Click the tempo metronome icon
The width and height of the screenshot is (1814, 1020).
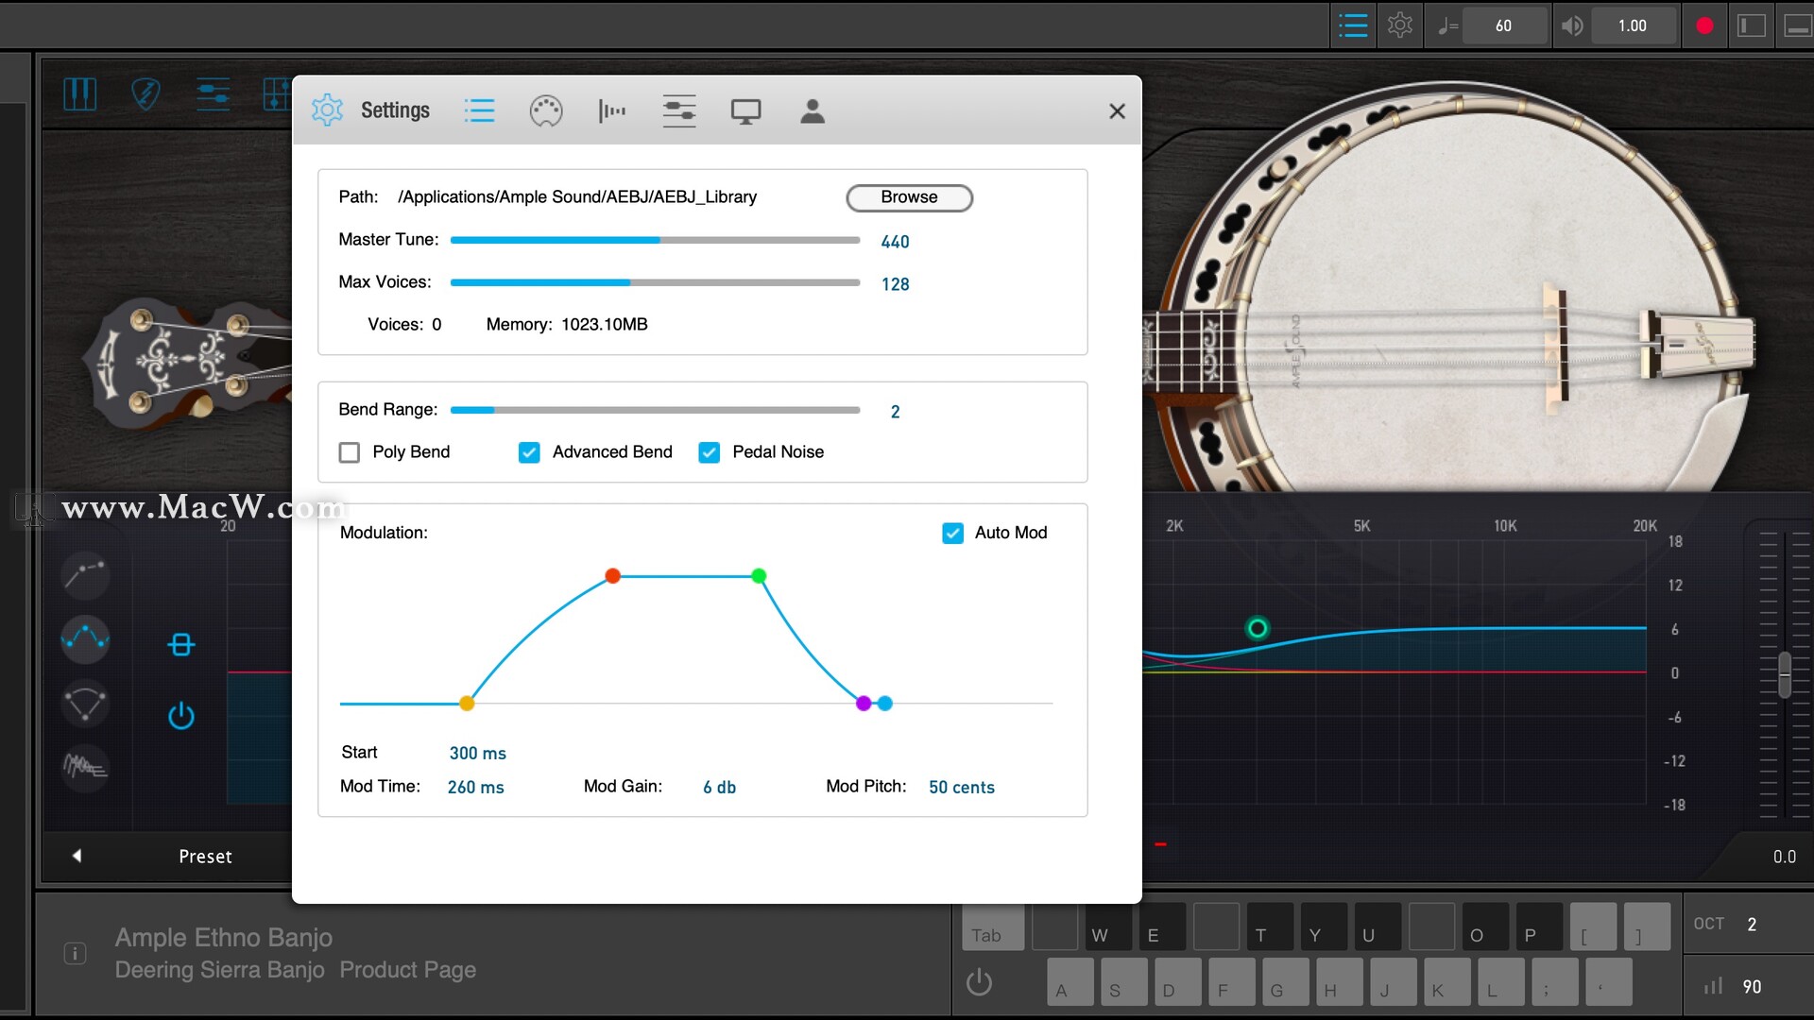click(1447, 26)
